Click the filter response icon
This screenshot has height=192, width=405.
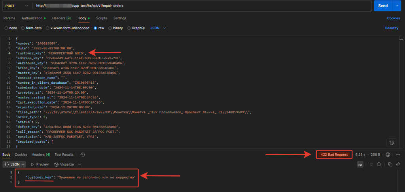click(371, 164)
